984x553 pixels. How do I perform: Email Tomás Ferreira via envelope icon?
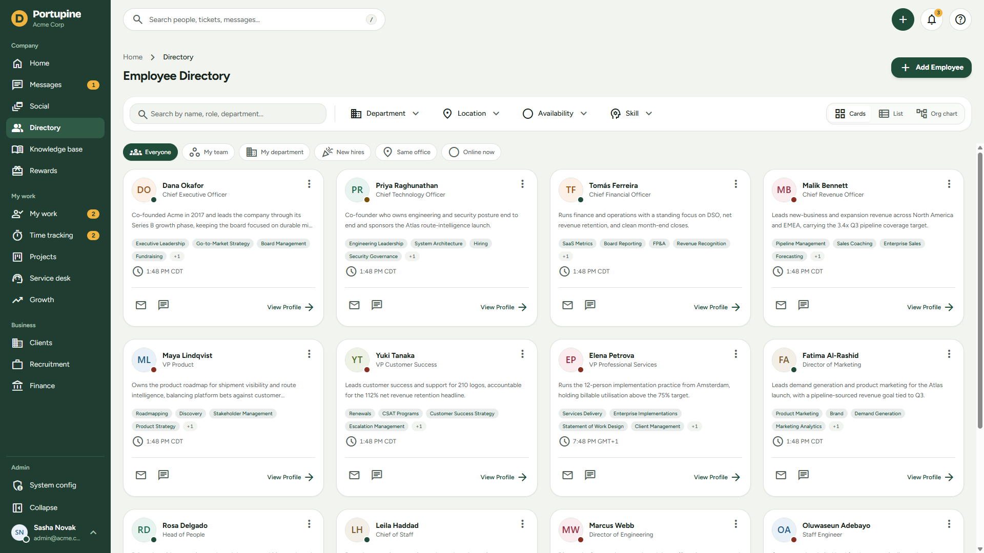pyautogui.click(x=567, y=305)
